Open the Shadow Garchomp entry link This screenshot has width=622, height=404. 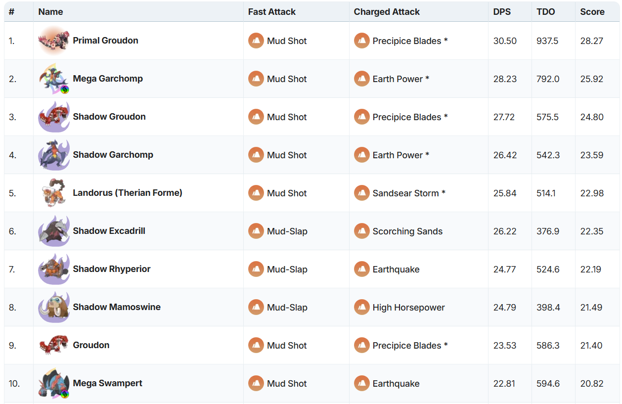click(113, 155)
